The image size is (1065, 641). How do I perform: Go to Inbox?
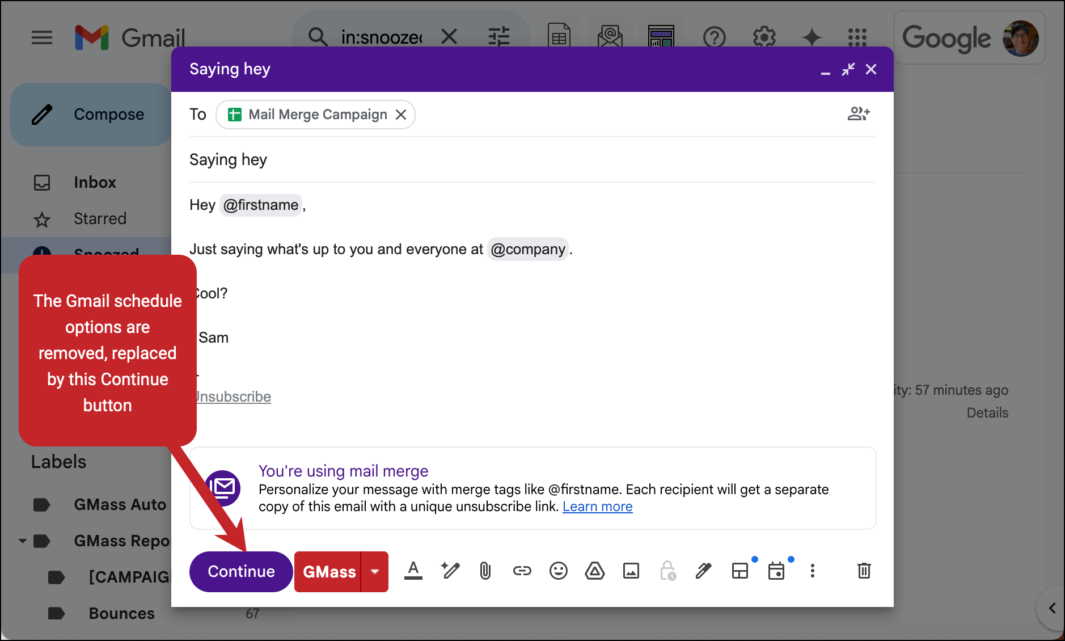pyautogui.click(x=95, y=182)
